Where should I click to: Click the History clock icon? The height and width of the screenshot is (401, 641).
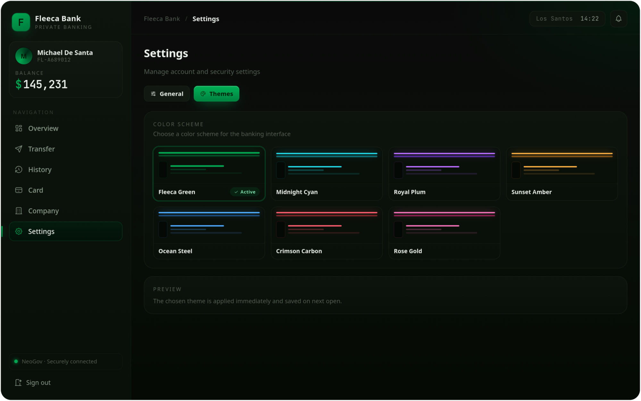click(19, 170)
